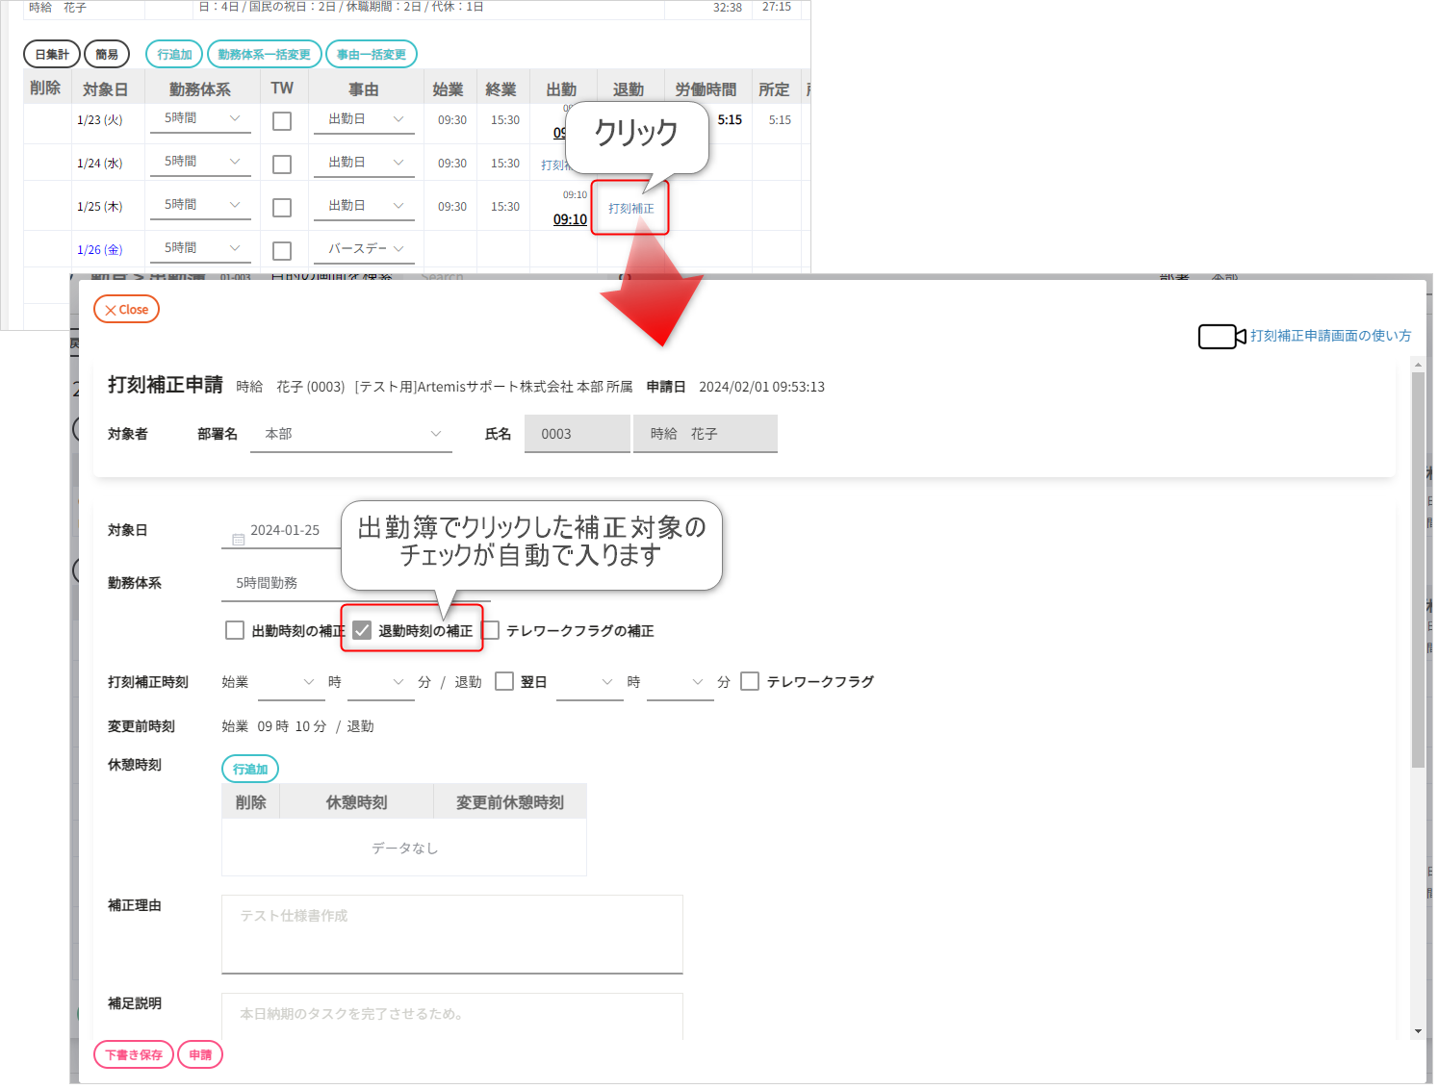Uncheck the 退勤時刻の補正 checkbox
This screenshot has height=1089, width=1438.
tap(362, 631)
